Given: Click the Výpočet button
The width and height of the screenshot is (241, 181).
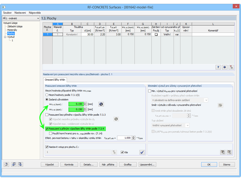Looking at the screenshot, I should (49, 164).
